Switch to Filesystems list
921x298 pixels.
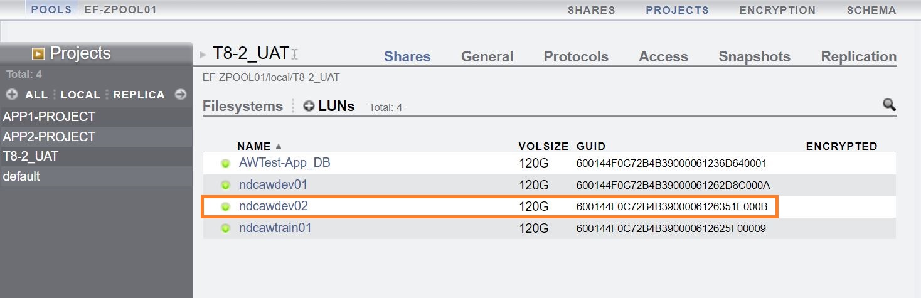tap(243, 106)
